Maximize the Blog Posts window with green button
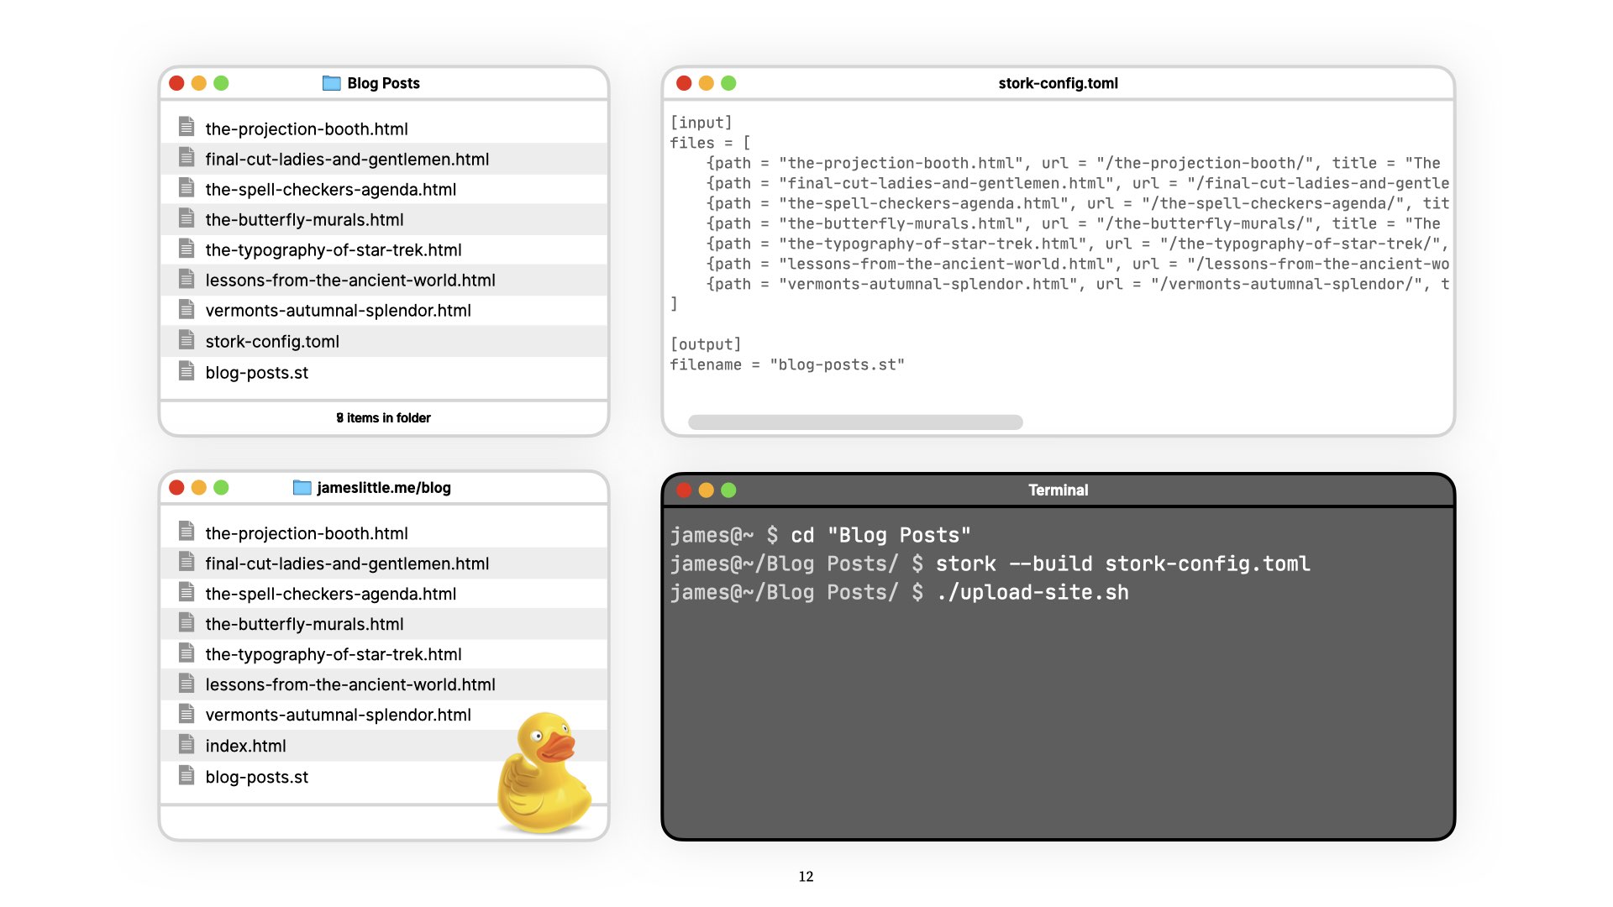Viewport: 1613px width, 907px height. [221, 83]
